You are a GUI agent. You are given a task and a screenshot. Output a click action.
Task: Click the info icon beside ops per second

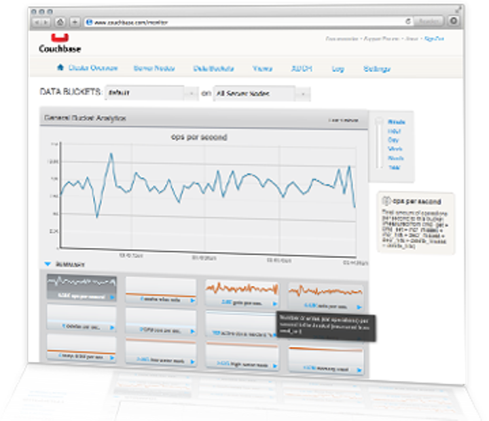point(386,202)
